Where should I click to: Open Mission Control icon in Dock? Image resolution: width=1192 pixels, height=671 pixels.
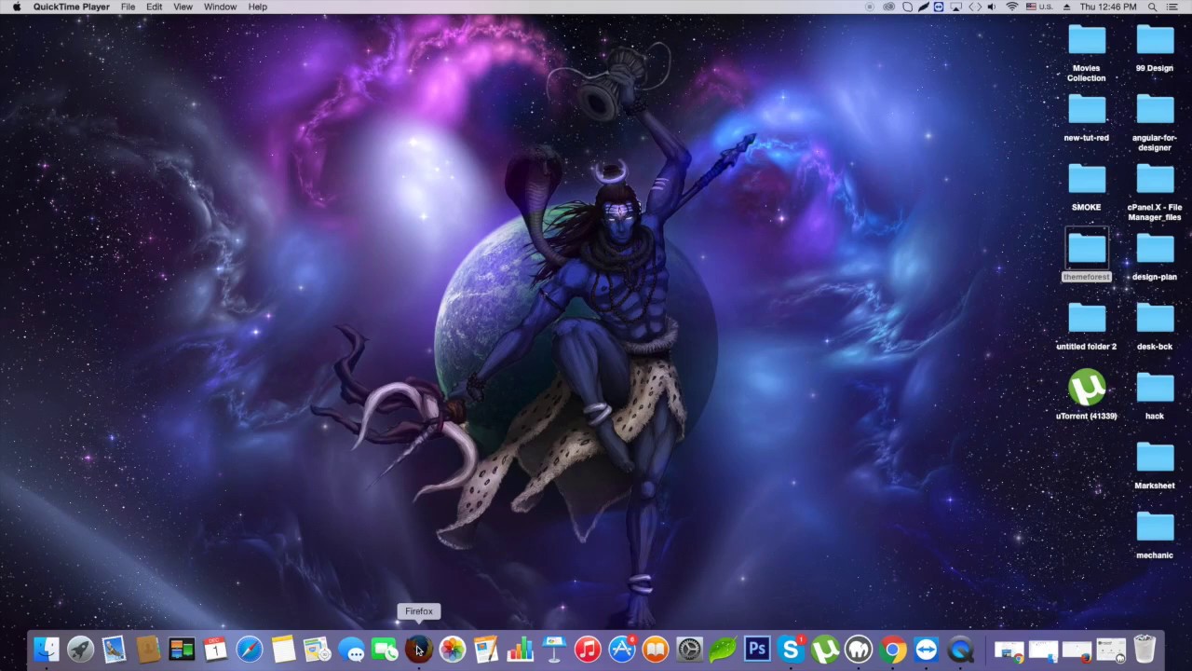[x=182, y=649]
